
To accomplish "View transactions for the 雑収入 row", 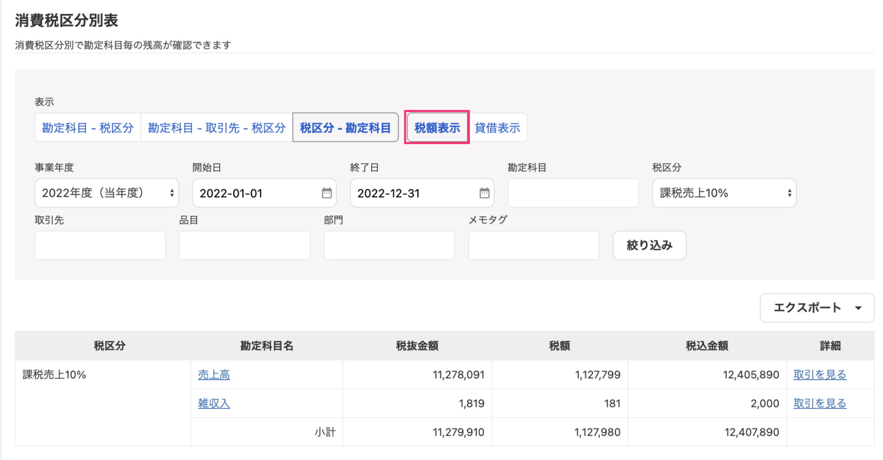I will tap(820, 403).
